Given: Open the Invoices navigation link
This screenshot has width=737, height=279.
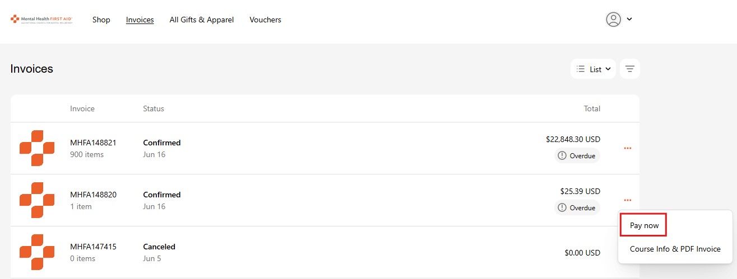Looking at the screenshot, I should pos(140,20).
